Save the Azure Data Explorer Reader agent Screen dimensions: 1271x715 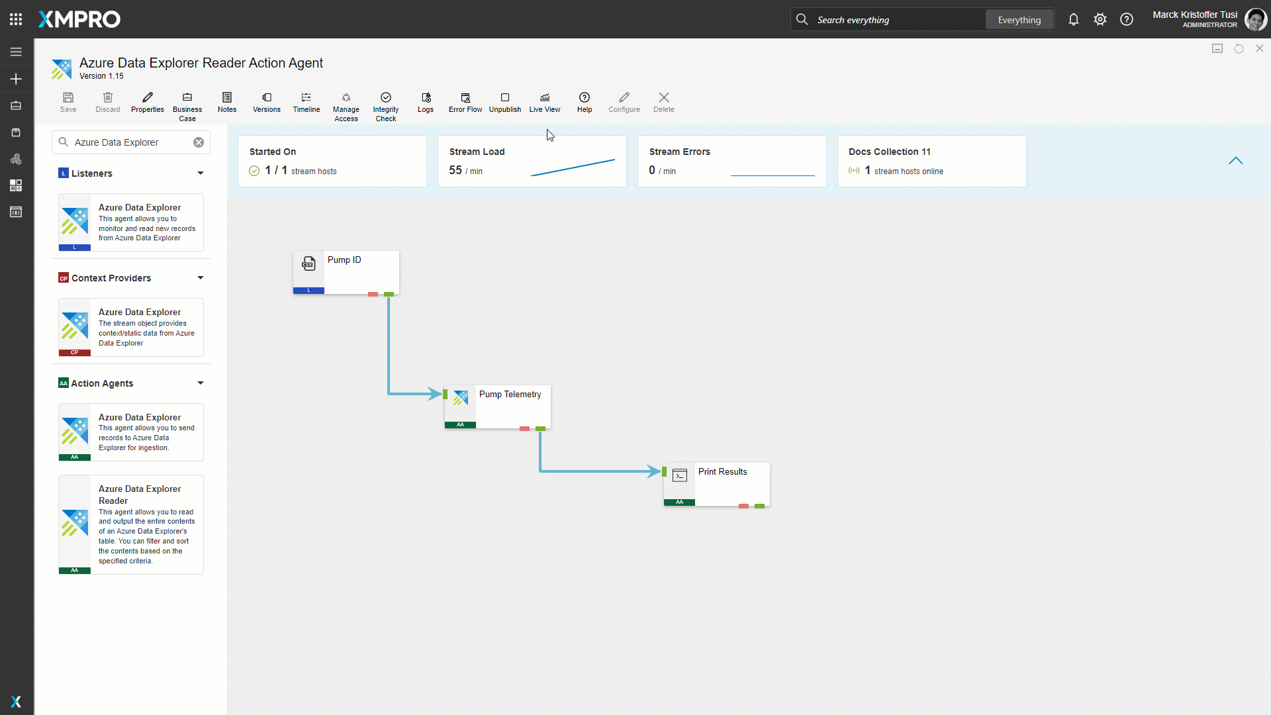coord(68,103)
